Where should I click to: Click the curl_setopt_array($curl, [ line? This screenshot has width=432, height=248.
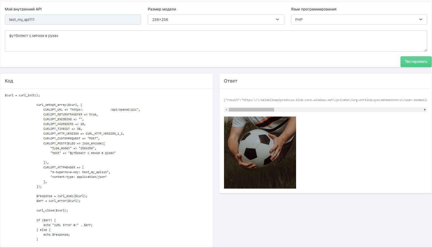pyautogui.click(x=59, y=105)
